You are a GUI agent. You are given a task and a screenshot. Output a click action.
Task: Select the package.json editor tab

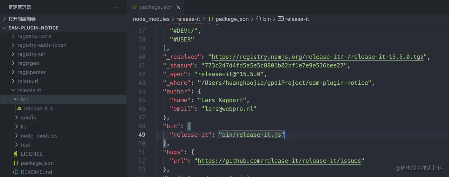click(156, 7)
